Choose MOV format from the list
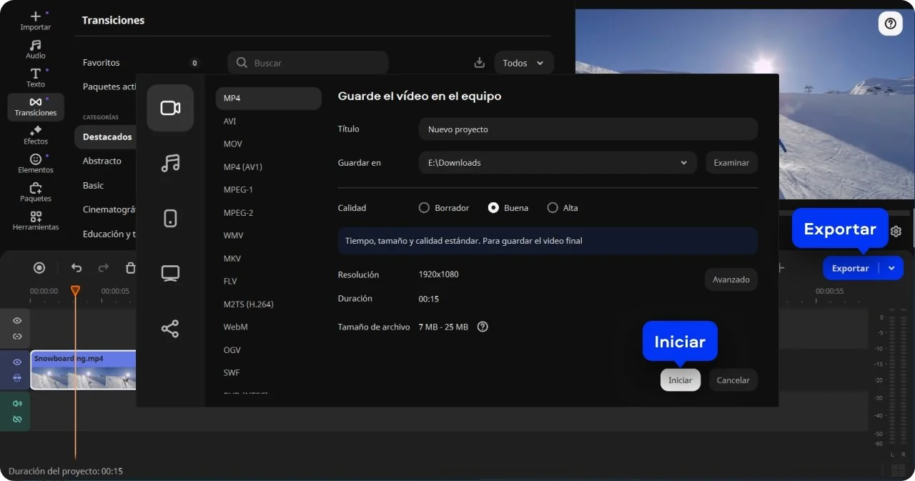The height and width of the screenshot is (481, 915). click(x=233, y=144)
